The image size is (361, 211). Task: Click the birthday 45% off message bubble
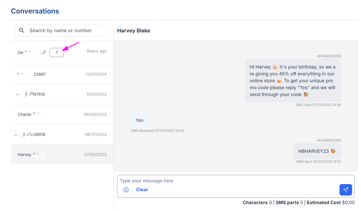[x=293, y=81]
